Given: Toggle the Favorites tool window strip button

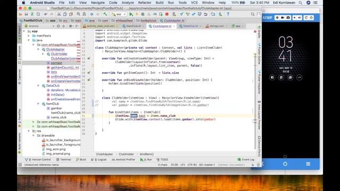Looking at the screenshot, I should [x=20, y=118].
